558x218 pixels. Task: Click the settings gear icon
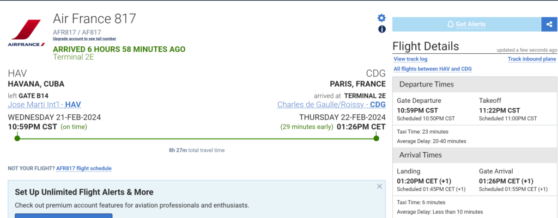tap(381, 18)
